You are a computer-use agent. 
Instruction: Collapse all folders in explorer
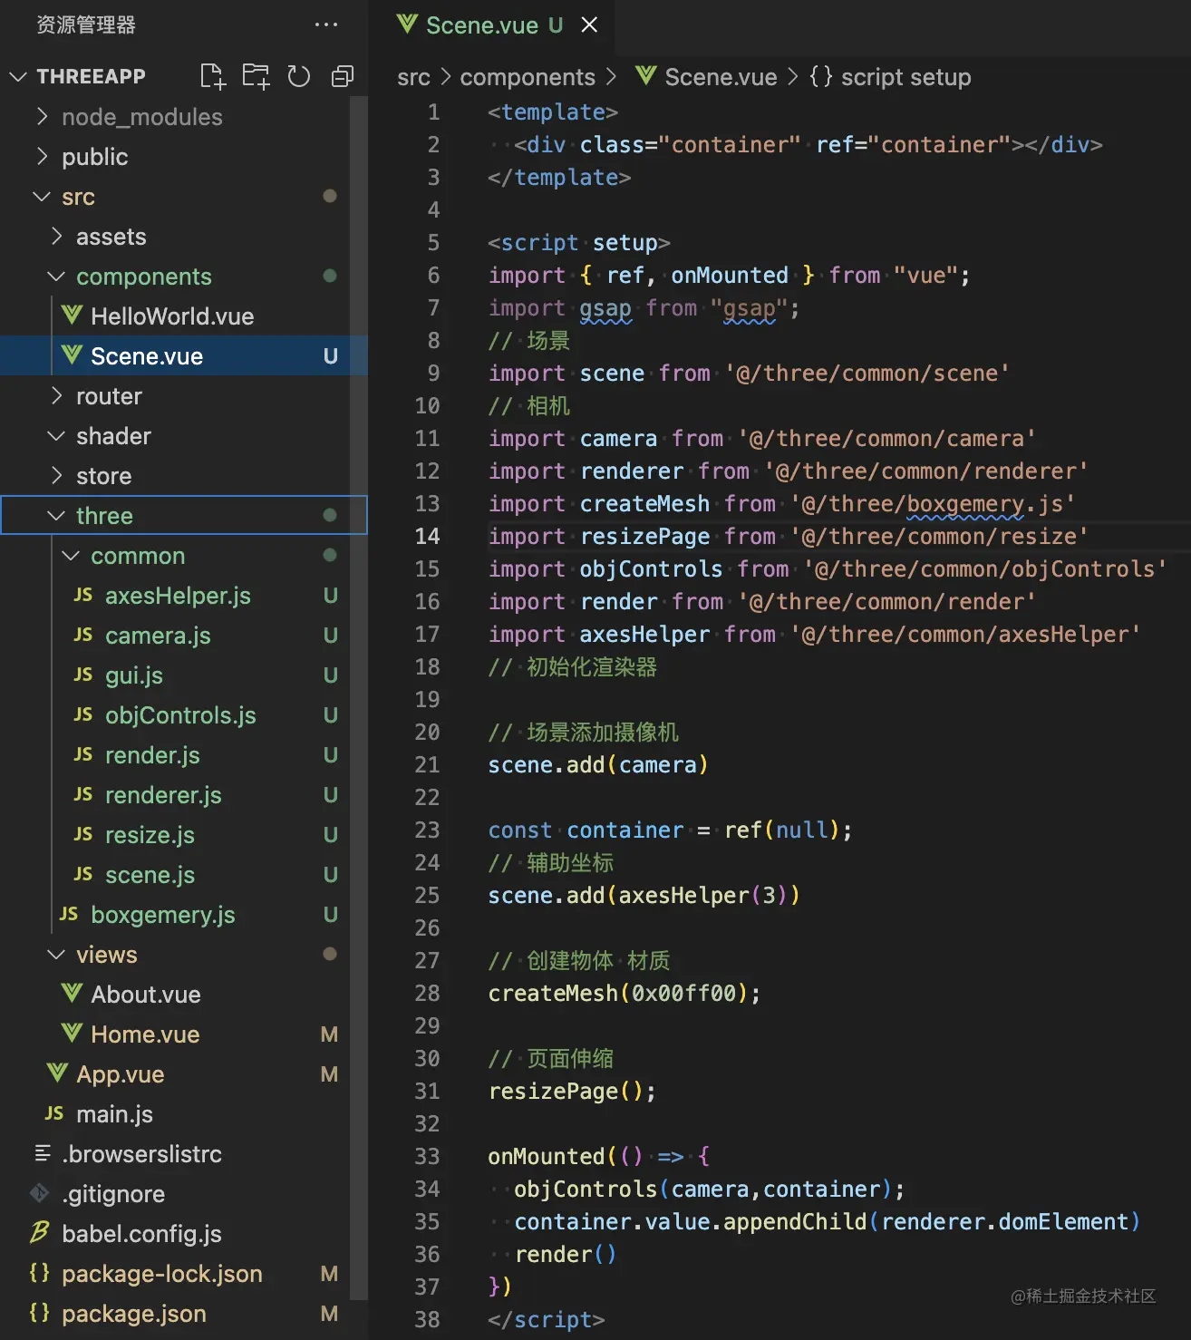pos(342,76)
